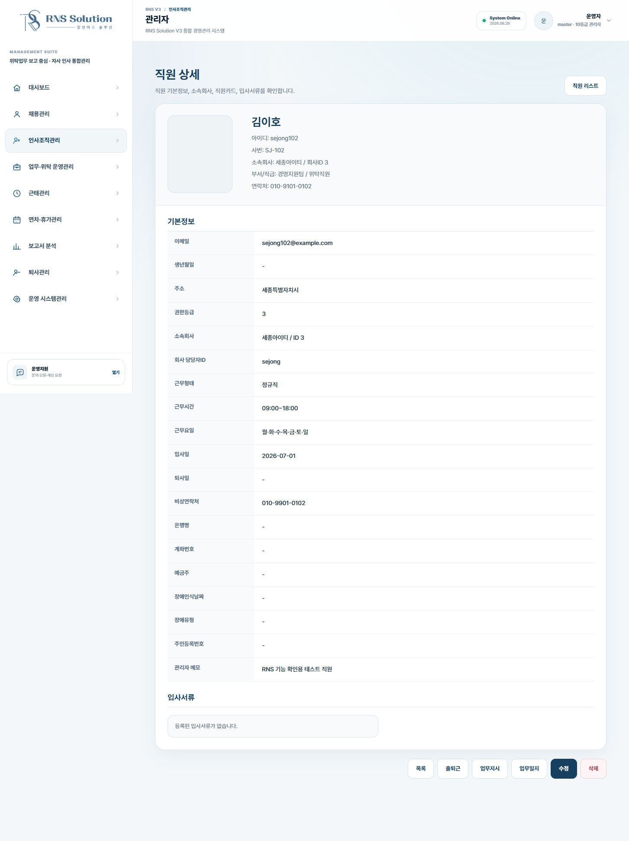Image resolution: width=629 pixels, height=841 pixels.
Task: Click the red 삭제 button
Action: click(x=594, y=769)
